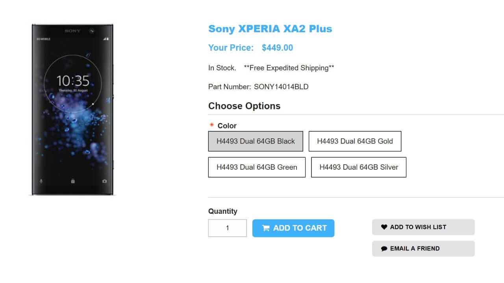Click part number SONY14014BLD
This screenshot has width=504, height=283.
pyautogui.click(x=281, y=87)
